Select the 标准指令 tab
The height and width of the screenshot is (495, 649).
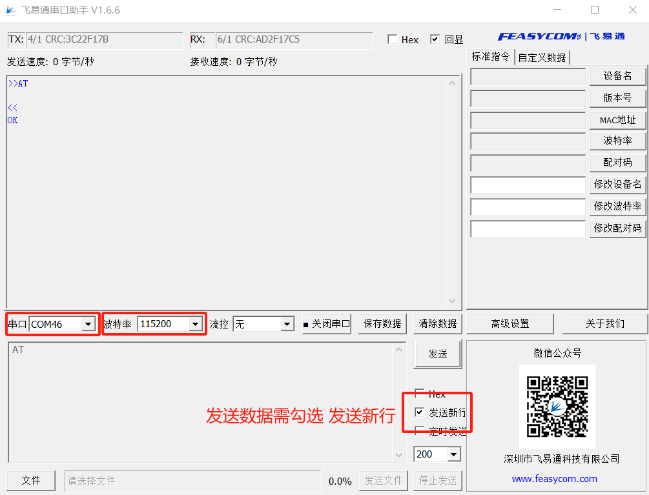point(491,57)
